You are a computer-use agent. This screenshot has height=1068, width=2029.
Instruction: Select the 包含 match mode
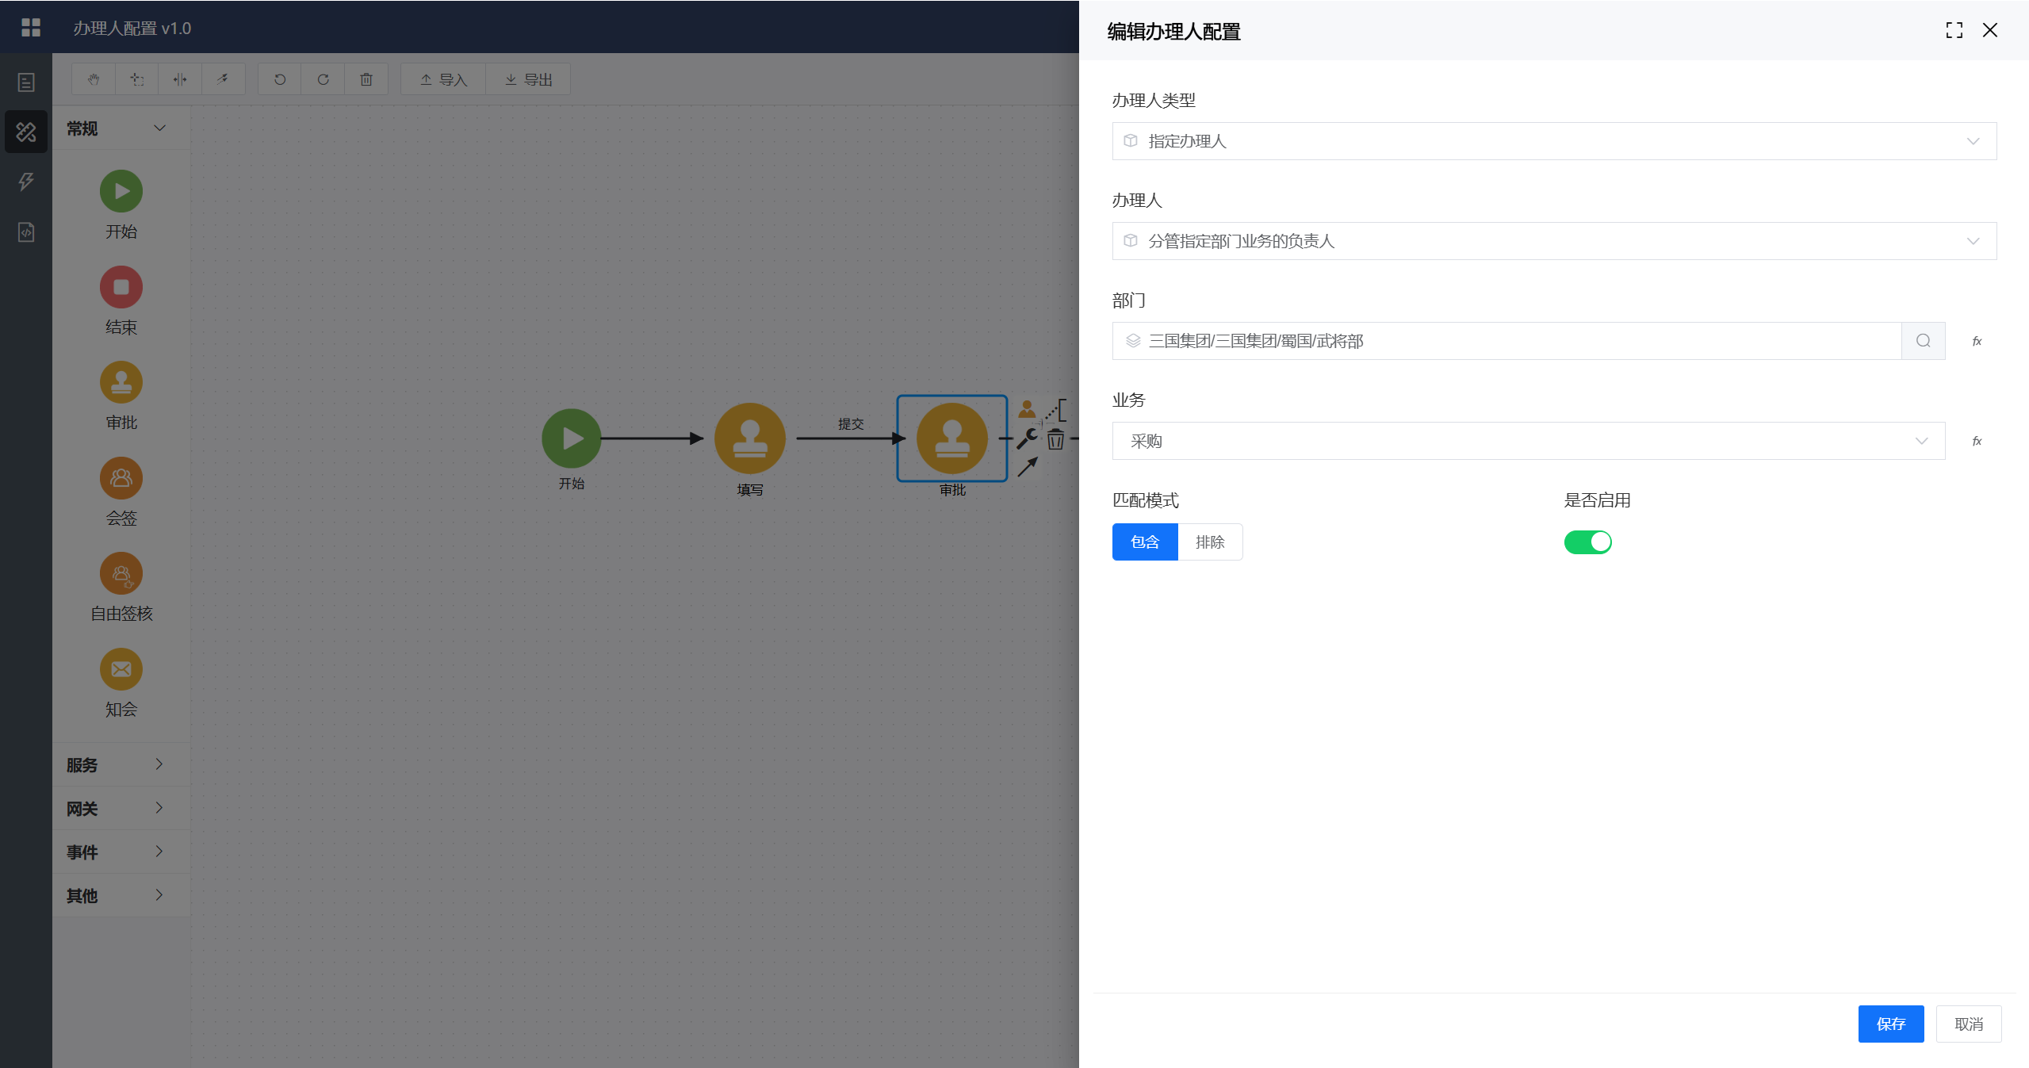coord(1144,542)
